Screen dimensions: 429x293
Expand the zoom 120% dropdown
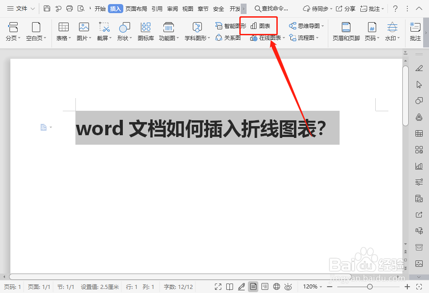tap(321, 287)
